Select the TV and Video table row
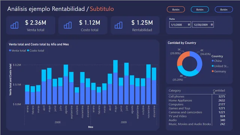The image size is (240, 135). click(197, 116)
